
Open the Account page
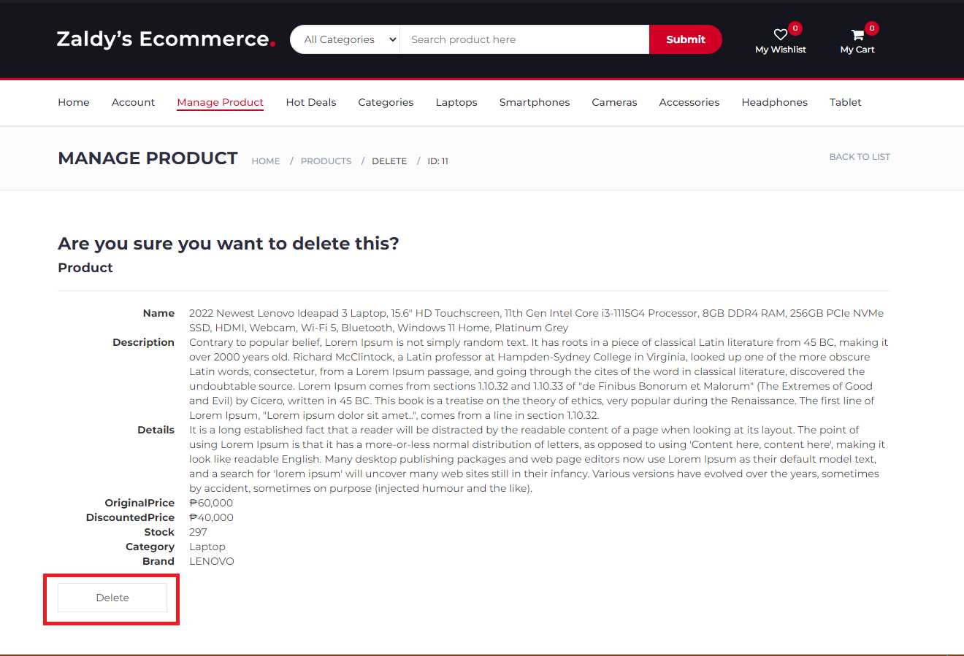pos(133,102)
